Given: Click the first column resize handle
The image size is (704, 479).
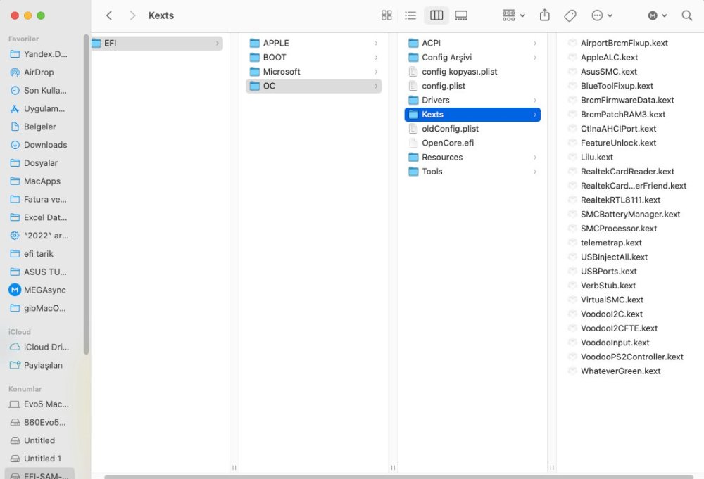Looking at the screenshot, I should [234, 467].
